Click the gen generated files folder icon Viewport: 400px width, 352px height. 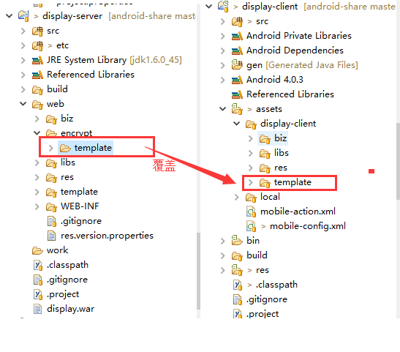pos(237,65)
